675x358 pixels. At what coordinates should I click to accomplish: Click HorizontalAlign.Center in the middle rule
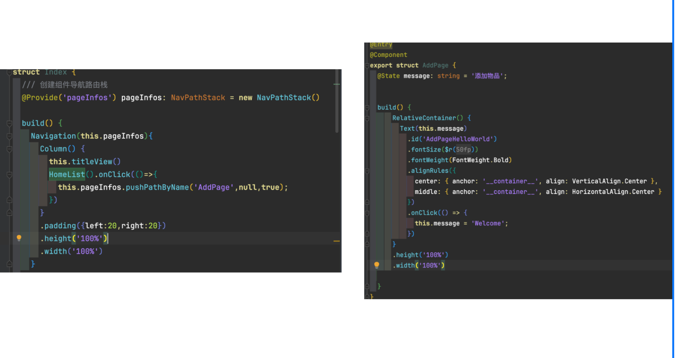[x=613, y=192]
